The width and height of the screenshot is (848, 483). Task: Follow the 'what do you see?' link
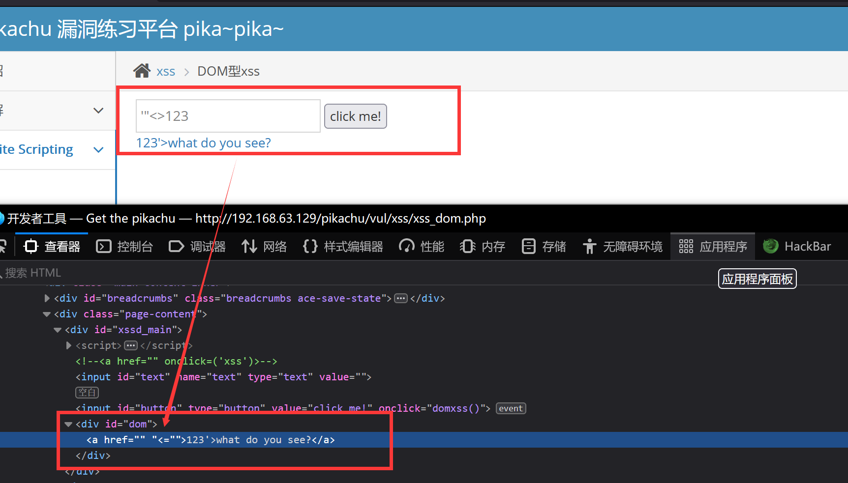click(x=204, y=143)
